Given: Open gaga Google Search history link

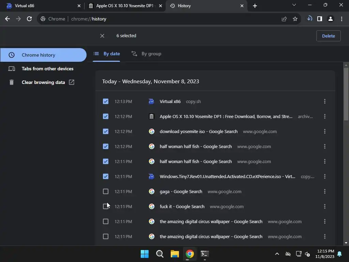Looking at the screenshot, I should pyautogui.click(x=181, y=191).
